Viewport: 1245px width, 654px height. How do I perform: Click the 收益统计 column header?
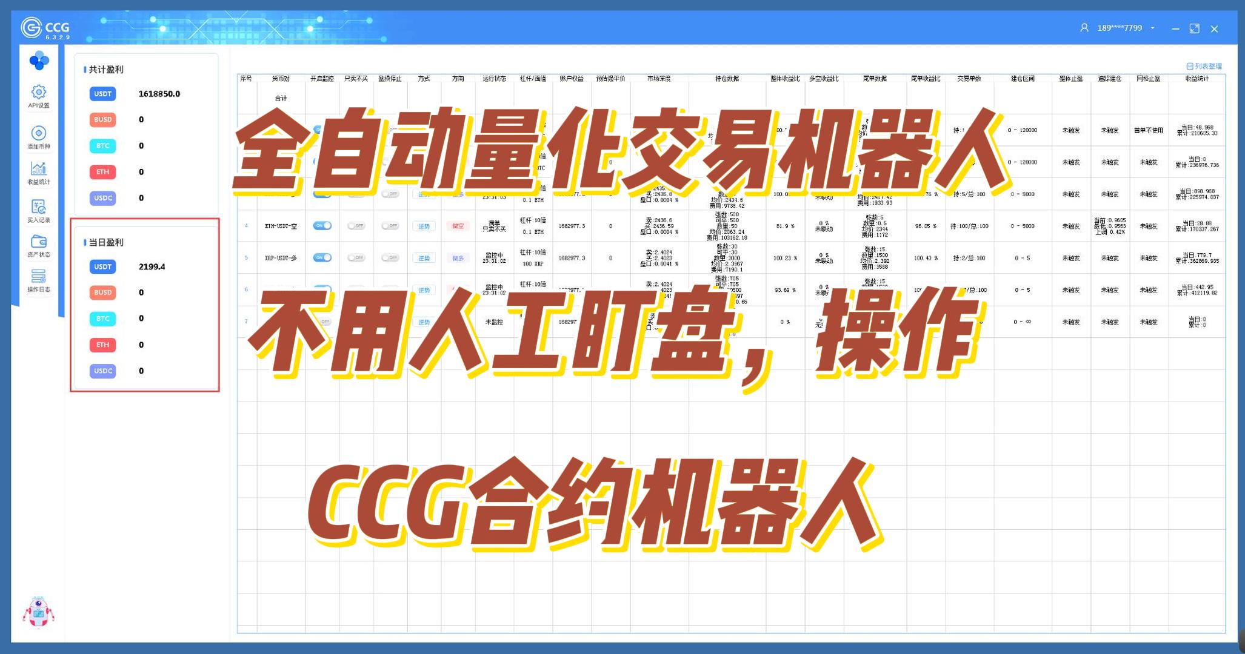pyautogui.click(x=1197, y=79)
